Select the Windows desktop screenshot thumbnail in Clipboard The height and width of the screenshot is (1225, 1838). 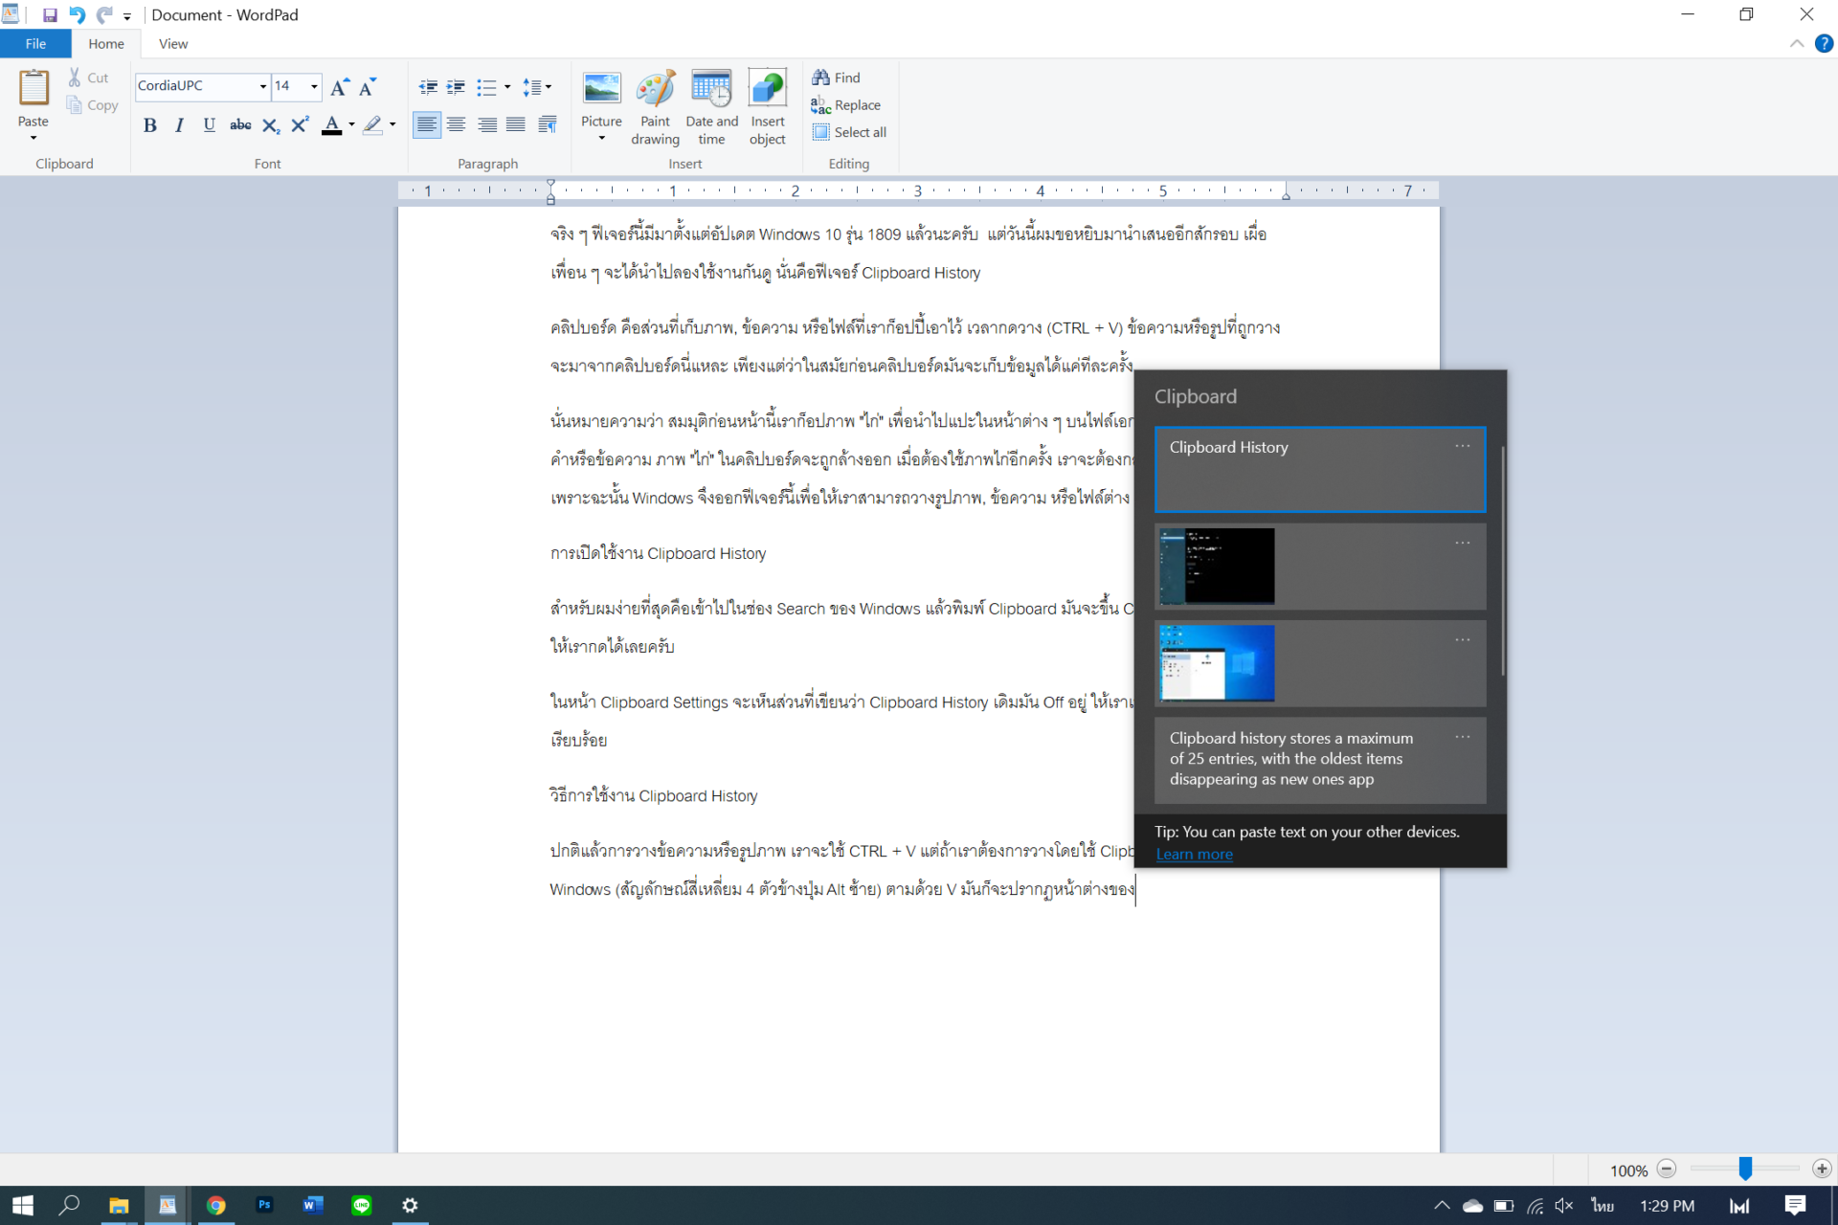pyautogui.click(x=1216, y=662)
